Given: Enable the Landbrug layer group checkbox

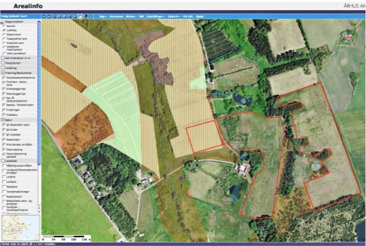Looking at the screenshot, I should coord(3,68).
